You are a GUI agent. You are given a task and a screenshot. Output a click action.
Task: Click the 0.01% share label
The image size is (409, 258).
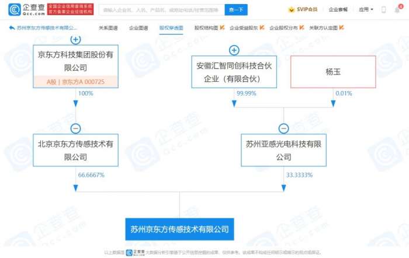[344, 93]
